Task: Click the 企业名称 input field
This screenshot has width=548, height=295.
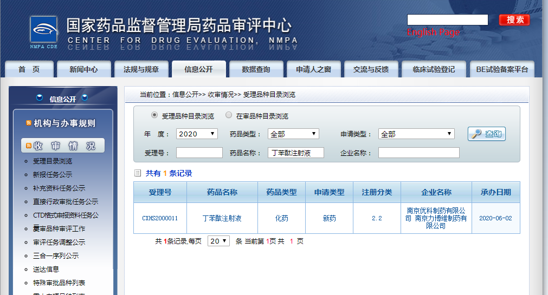Action: point(418,153)
